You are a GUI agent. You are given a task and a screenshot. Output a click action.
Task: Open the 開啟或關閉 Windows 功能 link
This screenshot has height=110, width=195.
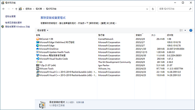pos(18,27)
